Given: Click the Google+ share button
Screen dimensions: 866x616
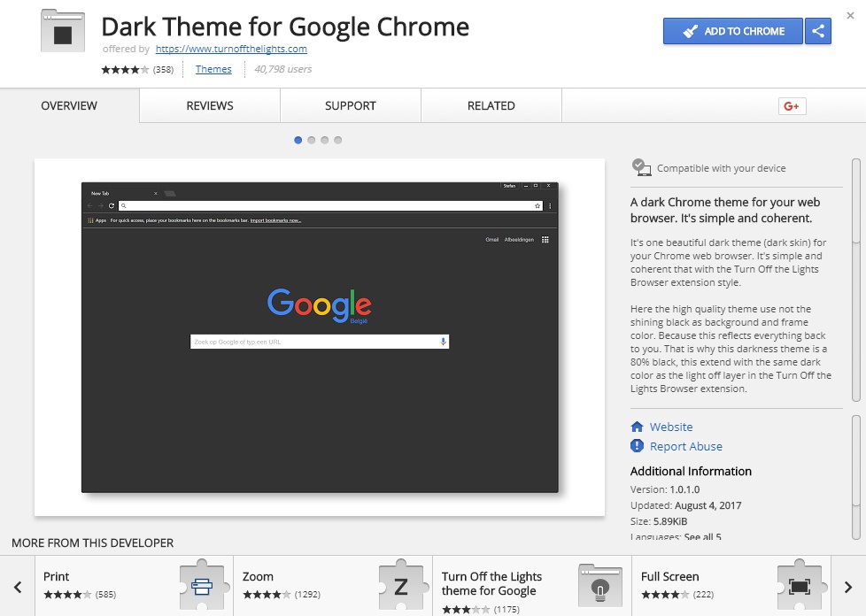Looking at the screenshot, I should point(792,106).
